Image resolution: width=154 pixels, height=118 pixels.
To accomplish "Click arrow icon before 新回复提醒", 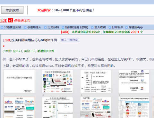I will [63, 27].
